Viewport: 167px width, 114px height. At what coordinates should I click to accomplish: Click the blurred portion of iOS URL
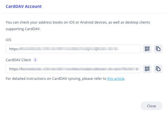point(70,49)
